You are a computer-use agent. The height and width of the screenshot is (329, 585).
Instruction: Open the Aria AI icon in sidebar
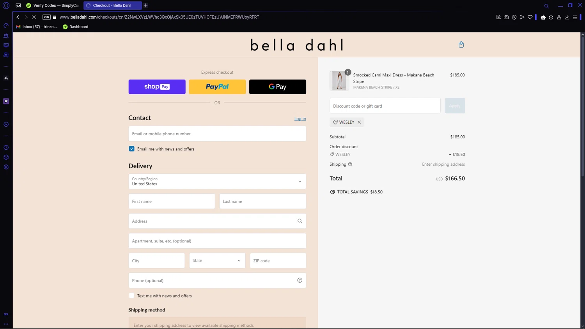(x=6, y=78)
